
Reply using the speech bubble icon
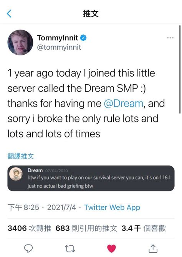click(28, 249)
